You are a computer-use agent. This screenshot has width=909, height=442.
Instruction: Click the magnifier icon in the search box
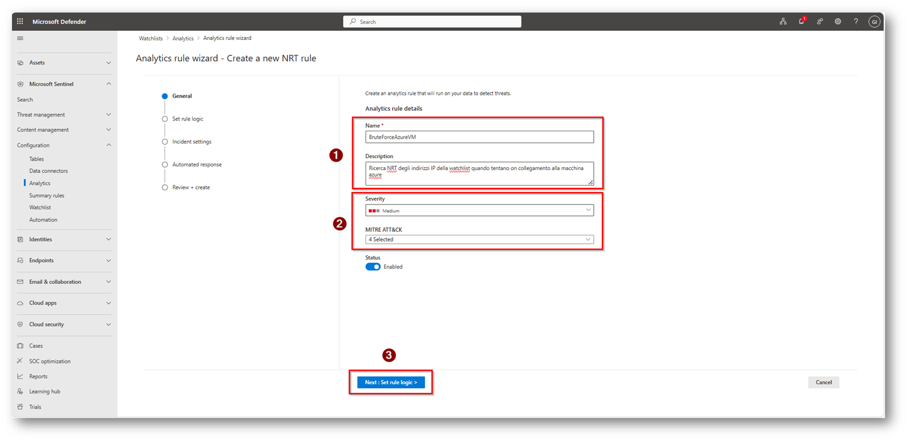(353, 22)
